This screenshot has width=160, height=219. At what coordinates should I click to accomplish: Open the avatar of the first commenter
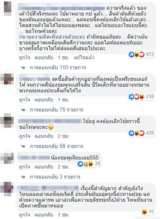pos(8,9)
